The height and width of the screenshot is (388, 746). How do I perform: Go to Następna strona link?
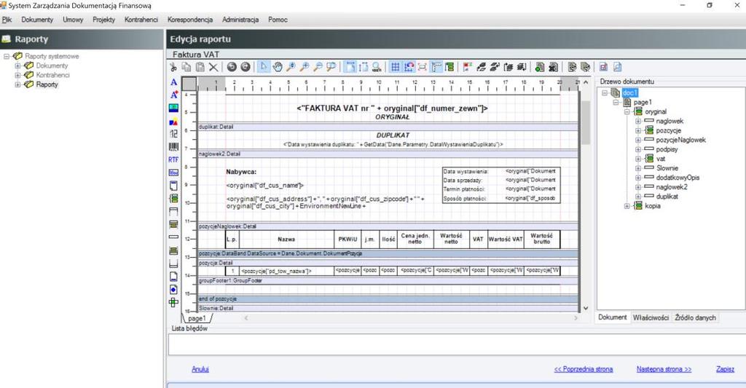pos(664,369)
